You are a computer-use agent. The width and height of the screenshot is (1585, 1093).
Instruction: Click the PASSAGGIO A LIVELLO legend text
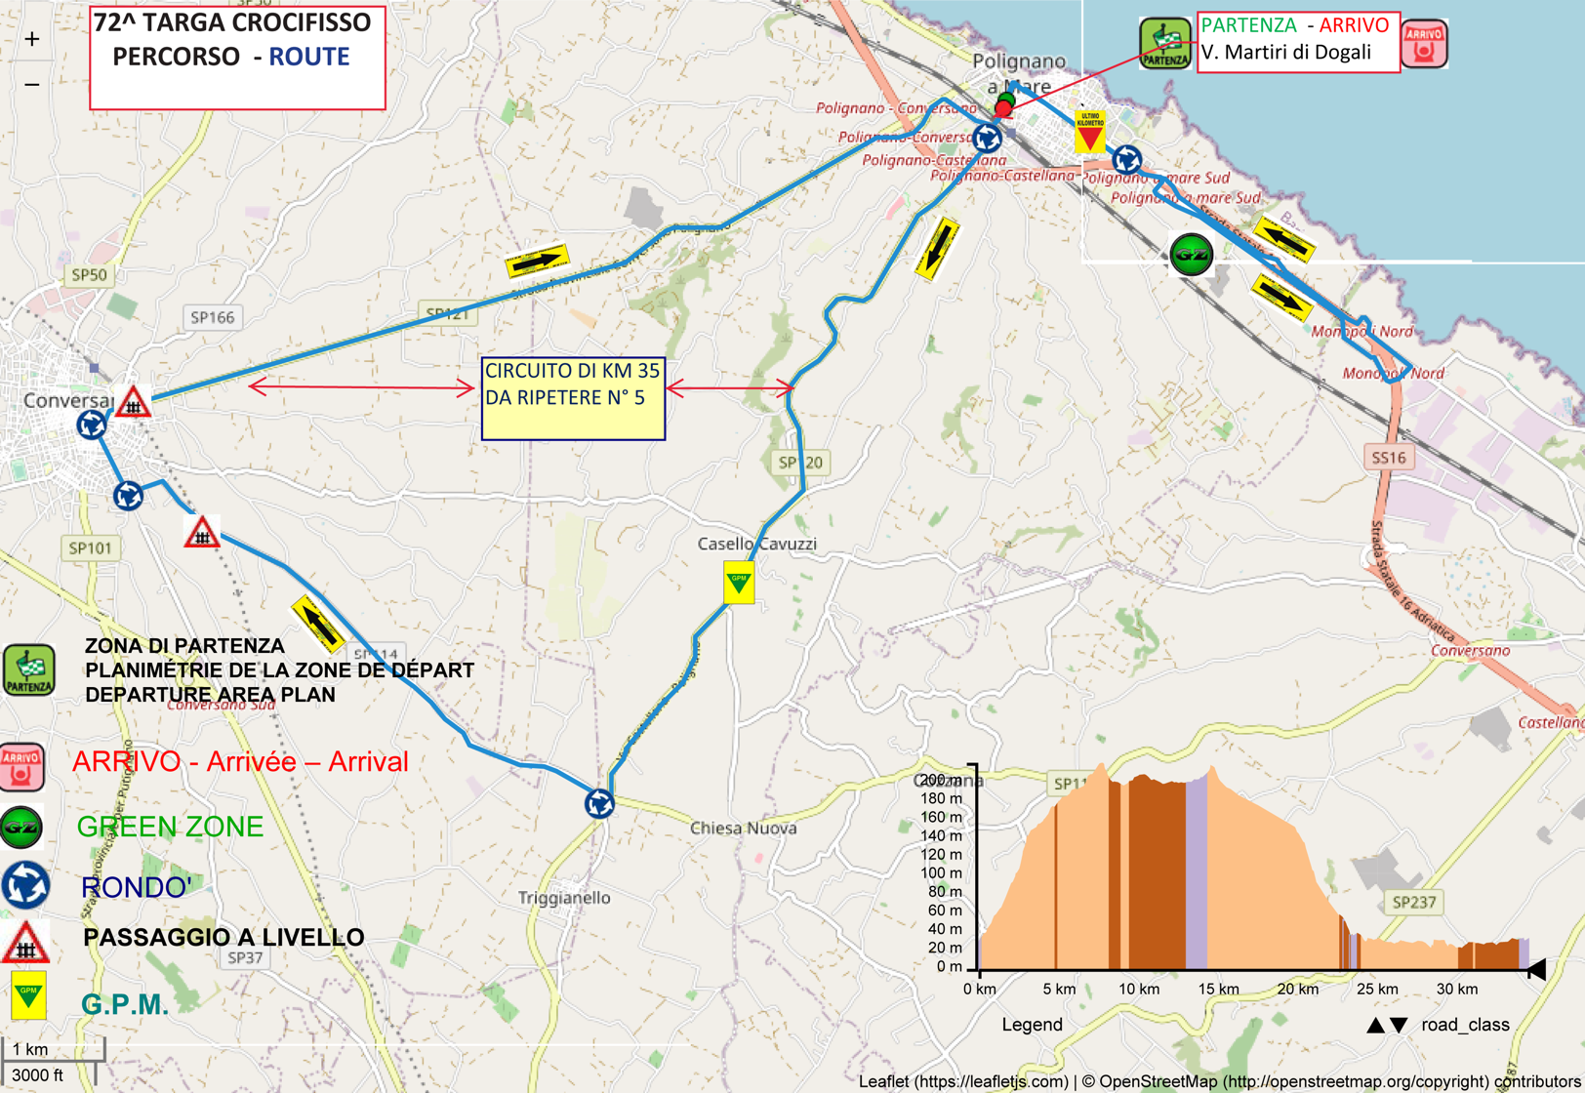[x=224, y=937]
